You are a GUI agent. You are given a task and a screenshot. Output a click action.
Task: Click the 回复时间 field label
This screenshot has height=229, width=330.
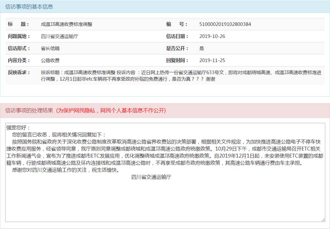pos(177,61)
